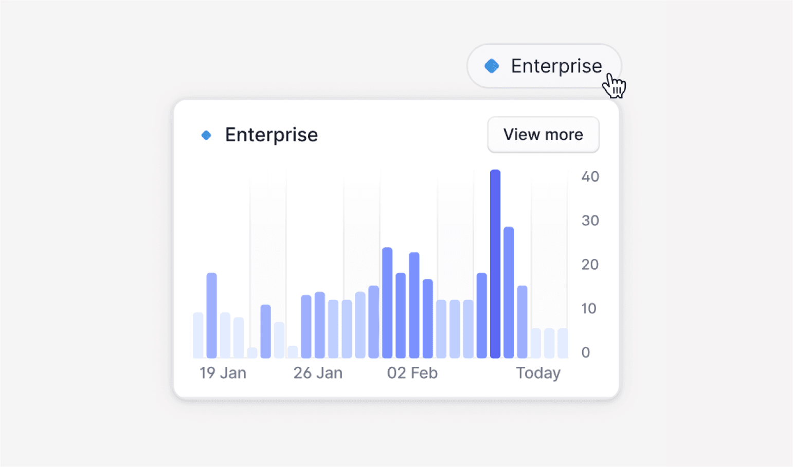Click the 40 mark on the value axis

(590, 177)
